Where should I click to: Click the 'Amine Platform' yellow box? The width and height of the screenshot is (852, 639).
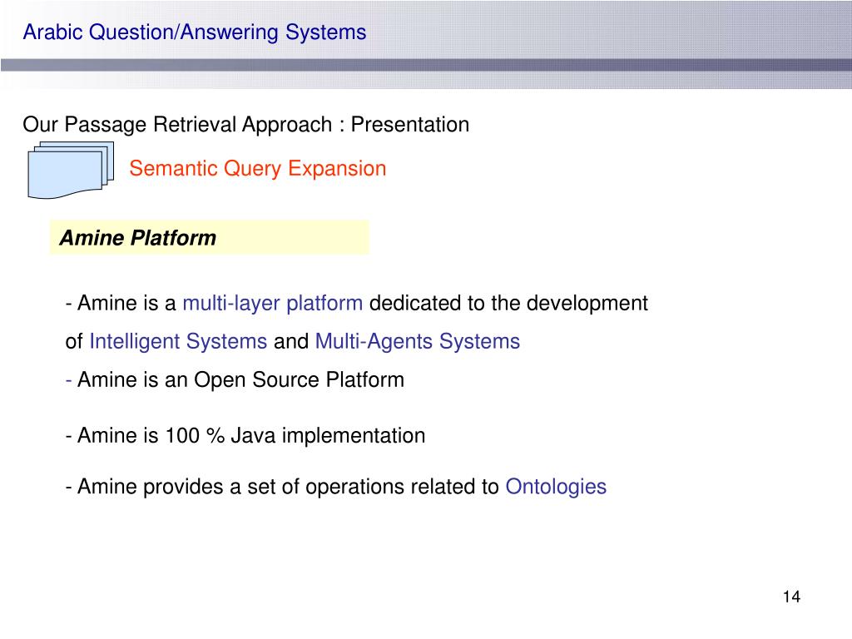[x=209, y=237]
